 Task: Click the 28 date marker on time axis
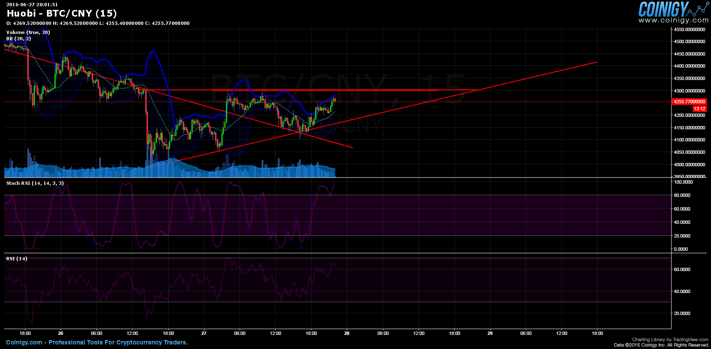[x=347, y=333]
